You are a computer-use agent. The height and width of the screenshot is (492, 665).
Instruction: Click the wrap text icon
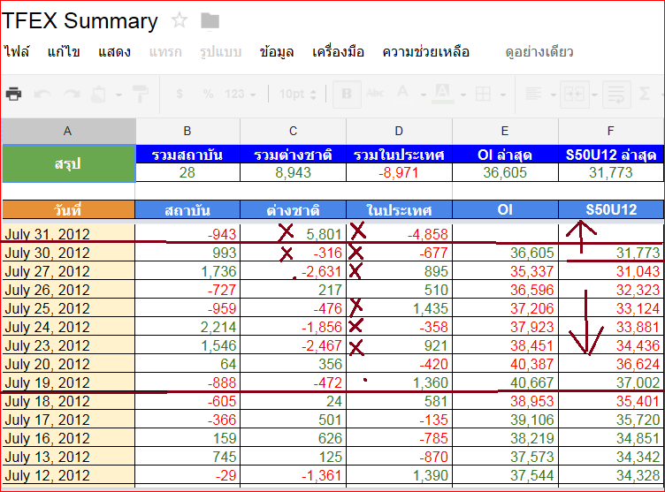coord(615,95)
